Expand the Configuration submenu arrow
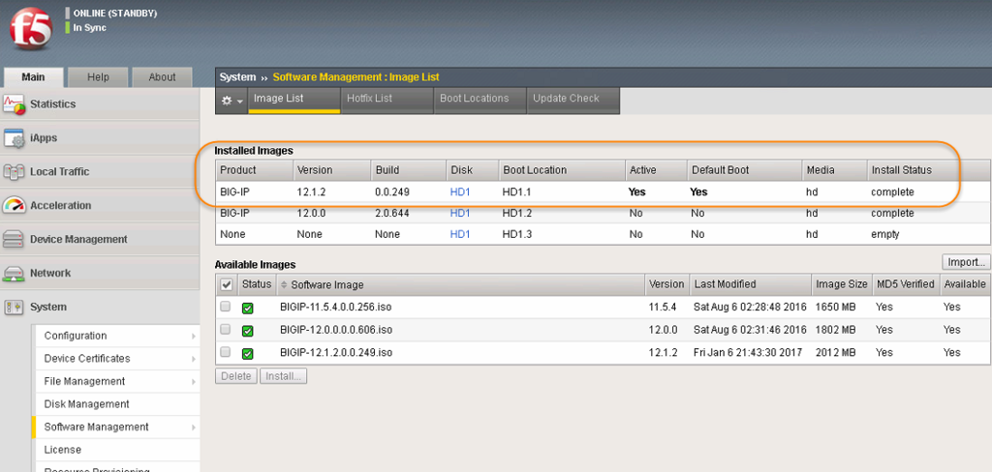Image resolution: width=992 pixels, height=472 pixels. coord(194,337)
